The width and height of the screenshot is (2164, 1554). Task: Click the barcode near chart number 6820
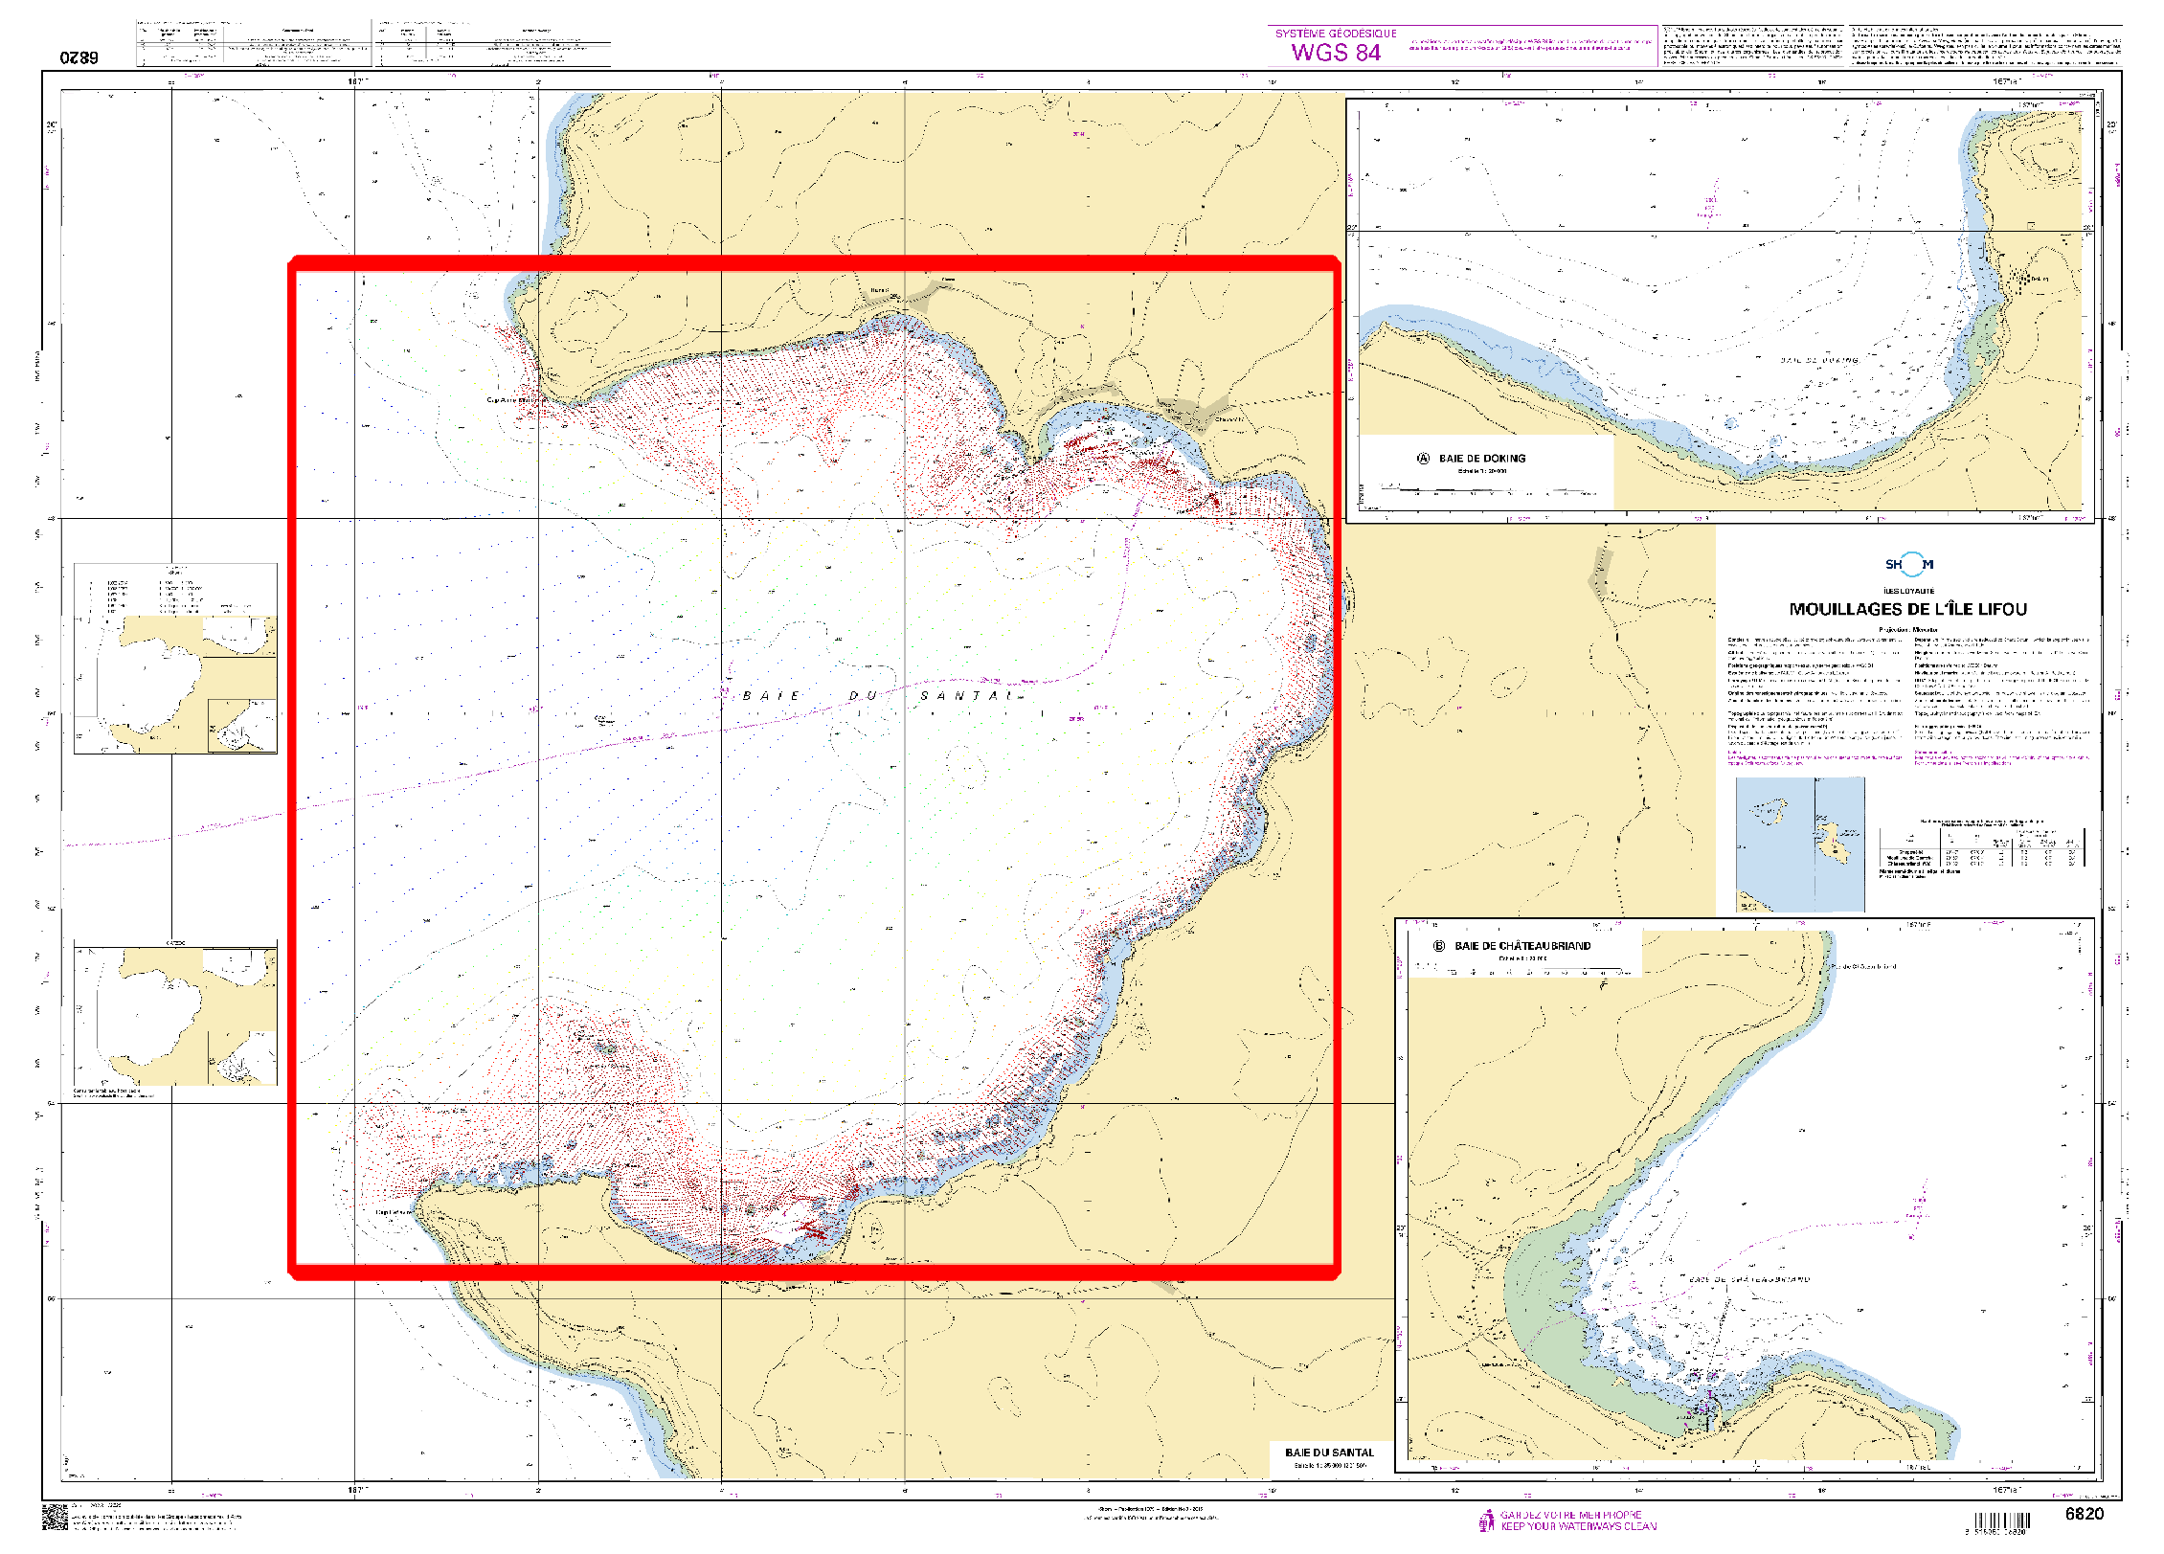coord(2002,1521)
